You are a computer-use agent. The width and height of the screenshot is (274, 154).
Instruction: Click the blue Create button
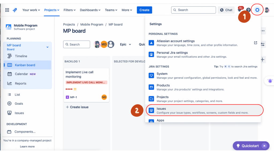point(144,10)
